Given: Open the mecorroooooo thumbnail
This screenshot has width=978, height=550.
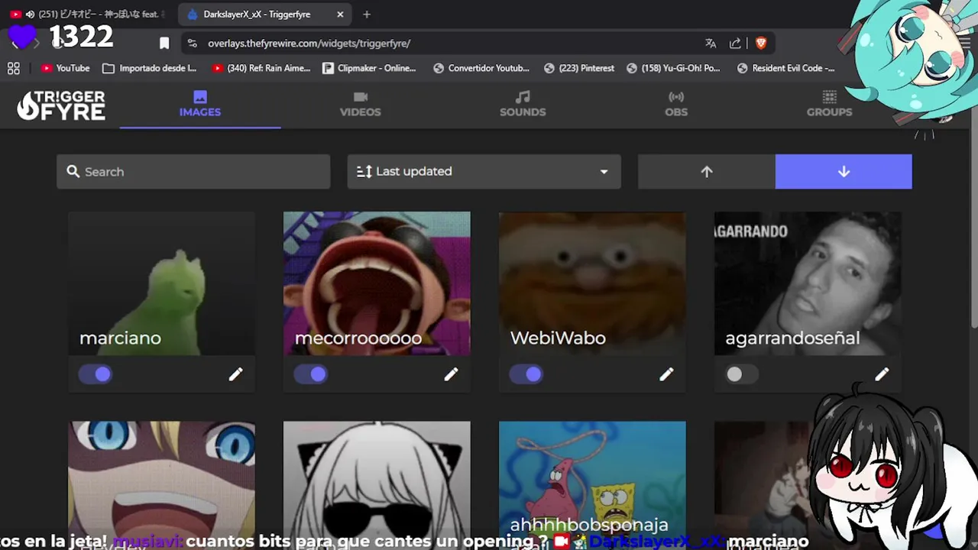Looking at the screenshot, I should [377, 283].
